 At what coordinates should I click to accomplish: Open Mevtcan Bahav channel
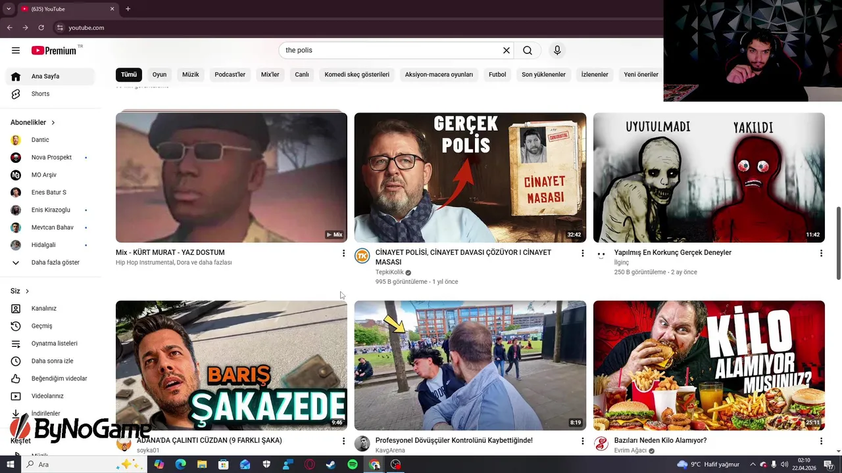click(x=51, y=227)
